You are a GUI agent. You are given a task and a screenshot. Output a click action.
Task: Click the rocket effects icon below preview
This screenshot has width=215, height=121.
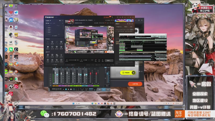96,60
